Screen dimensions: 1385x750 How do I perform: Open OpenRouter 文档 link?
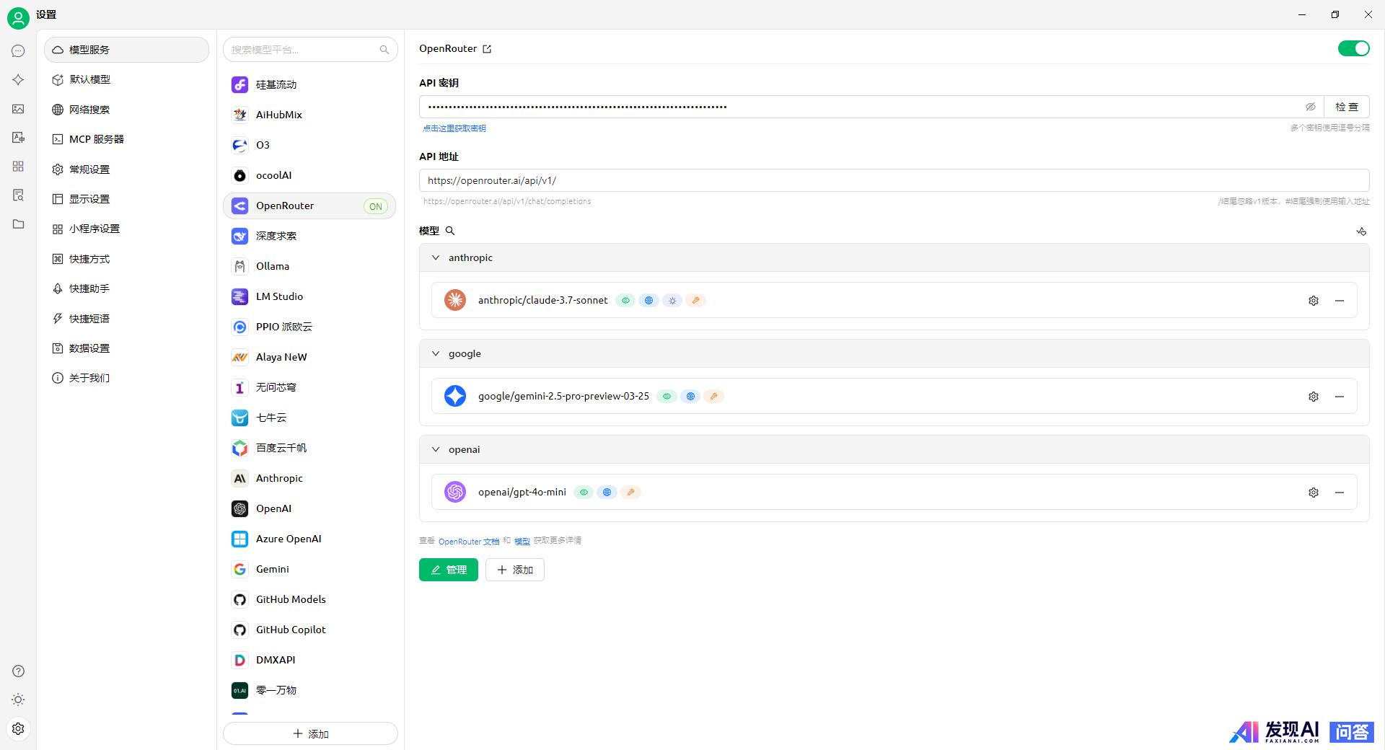(469, 542)
